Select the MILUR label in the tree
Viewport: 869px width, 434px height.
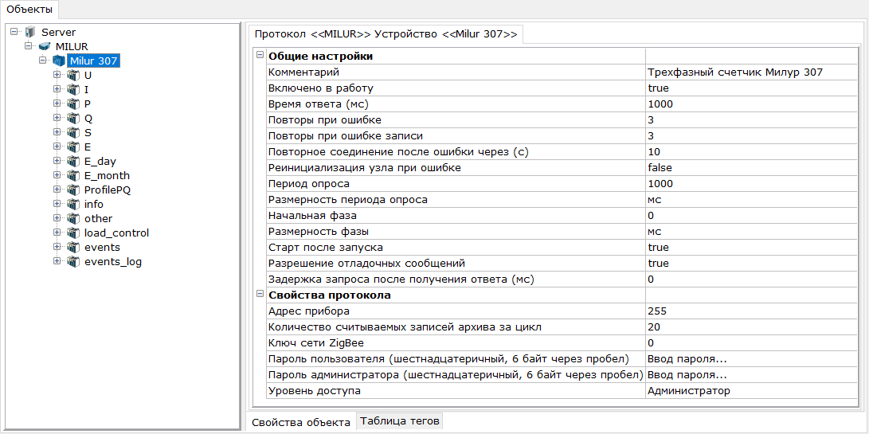pos(72,46)
